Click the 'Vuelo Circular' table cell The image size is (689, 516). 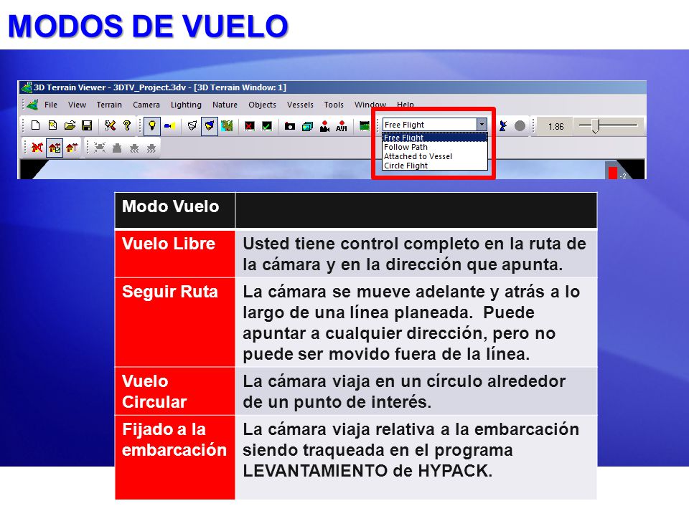coord(175,391)
